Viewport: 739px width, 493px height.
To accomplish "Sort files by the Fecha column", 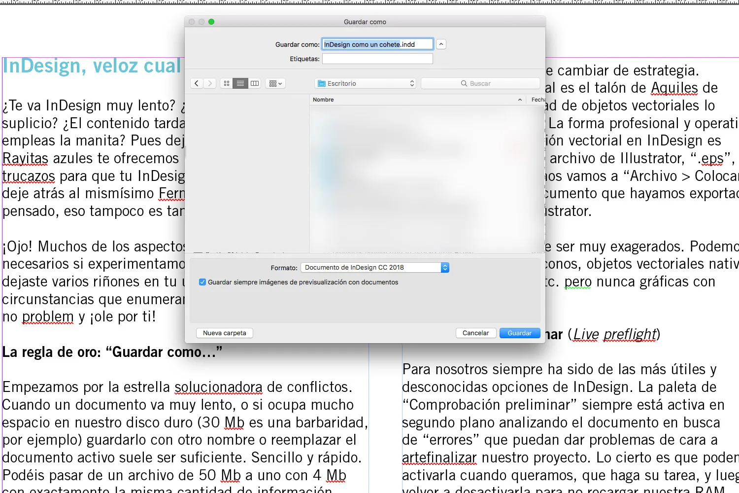I will 537,100.
